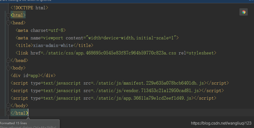Click the closing </head> tag text
The image size is (254, 128).
[x=19, y=60]
